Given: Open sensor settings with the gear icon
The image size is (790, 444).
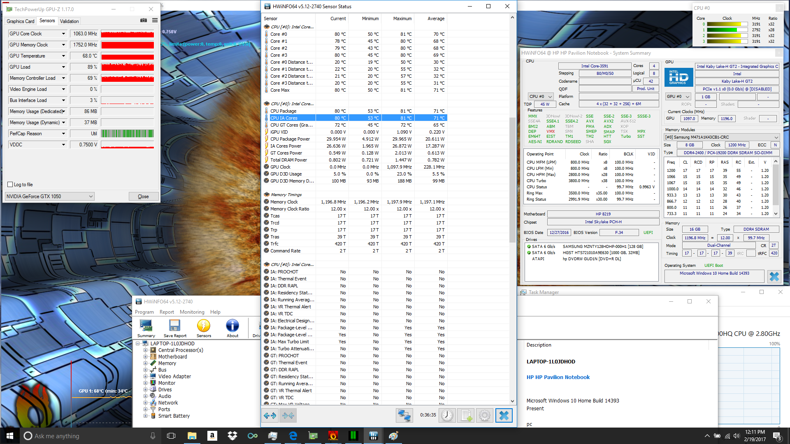Looking at the screenshot, I should 485,416.
